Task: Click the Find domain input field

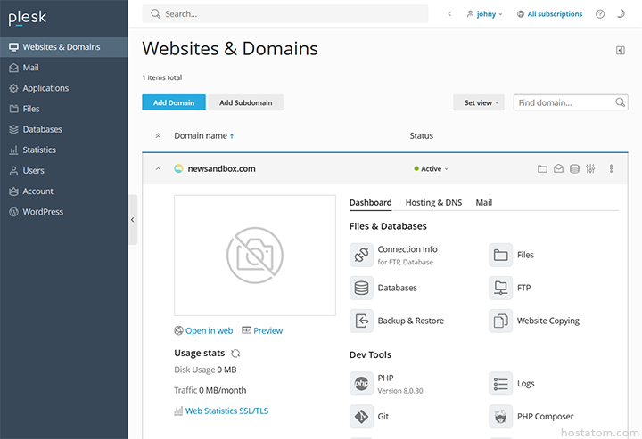Action: pos(565,102)
